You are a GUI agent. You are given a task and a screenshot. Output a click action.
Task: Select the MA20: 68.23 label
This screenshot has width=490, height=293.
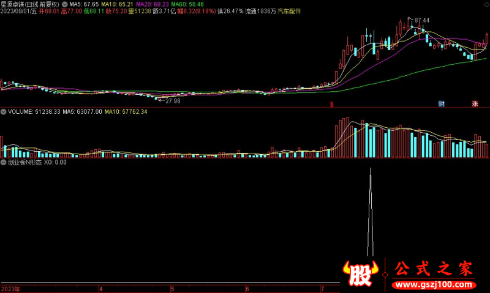(152, 4)
